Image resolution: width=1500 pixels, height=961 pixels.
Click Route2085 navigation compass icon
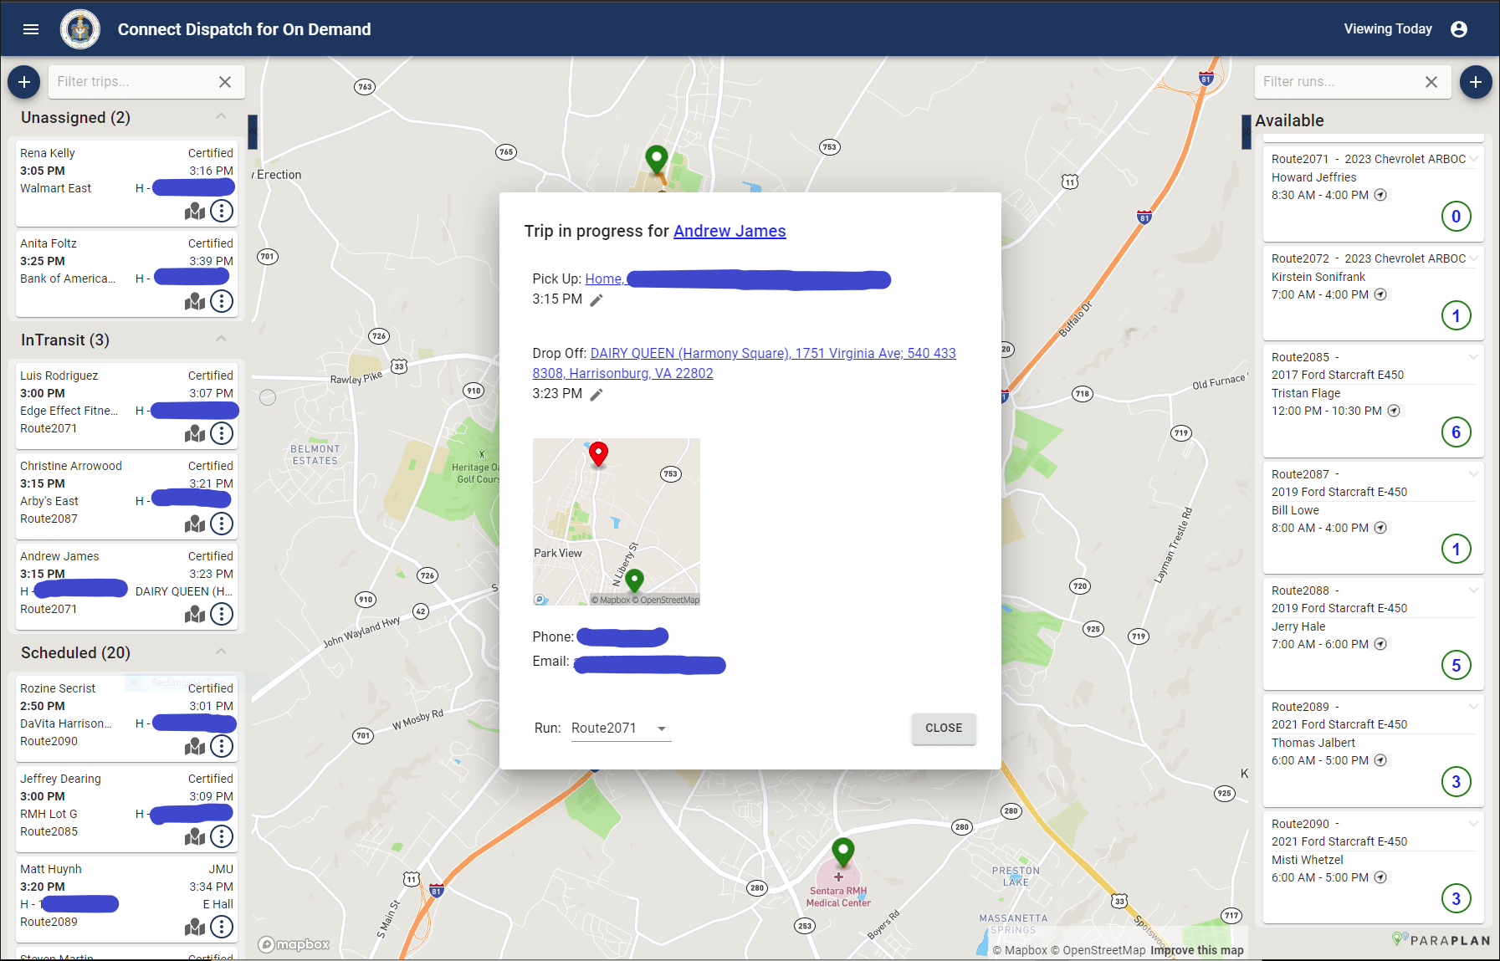(x=1394, y=411)
